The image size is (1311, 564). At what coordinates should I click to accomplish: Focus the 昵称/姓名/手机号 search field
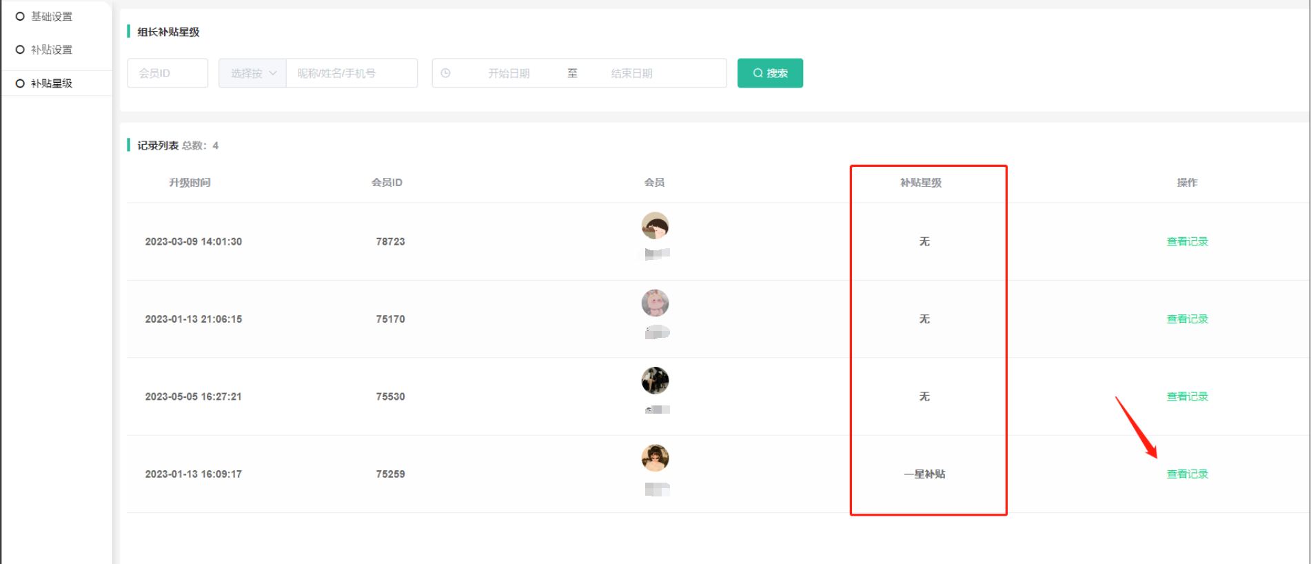tap(352, 73)
